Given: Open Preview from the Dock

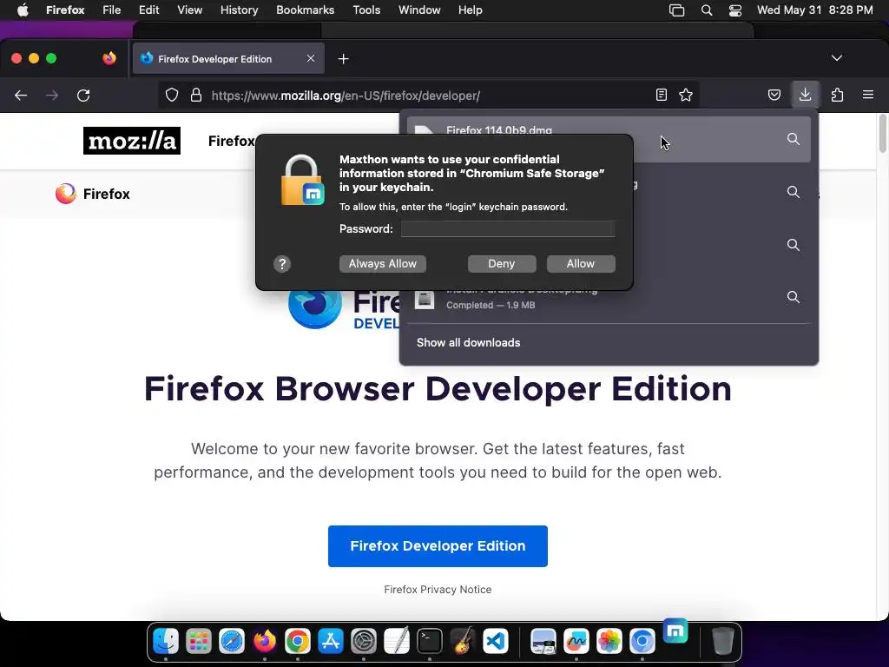Looking at the screenshot, I should click(x=543, y=642).
